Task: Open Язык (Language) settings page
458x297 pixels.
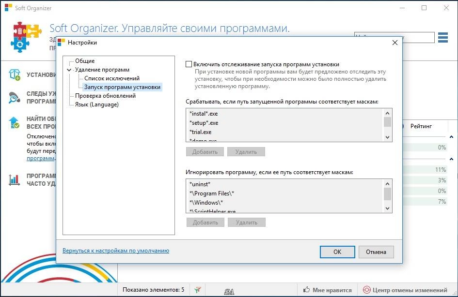Action: pos(96,104)
